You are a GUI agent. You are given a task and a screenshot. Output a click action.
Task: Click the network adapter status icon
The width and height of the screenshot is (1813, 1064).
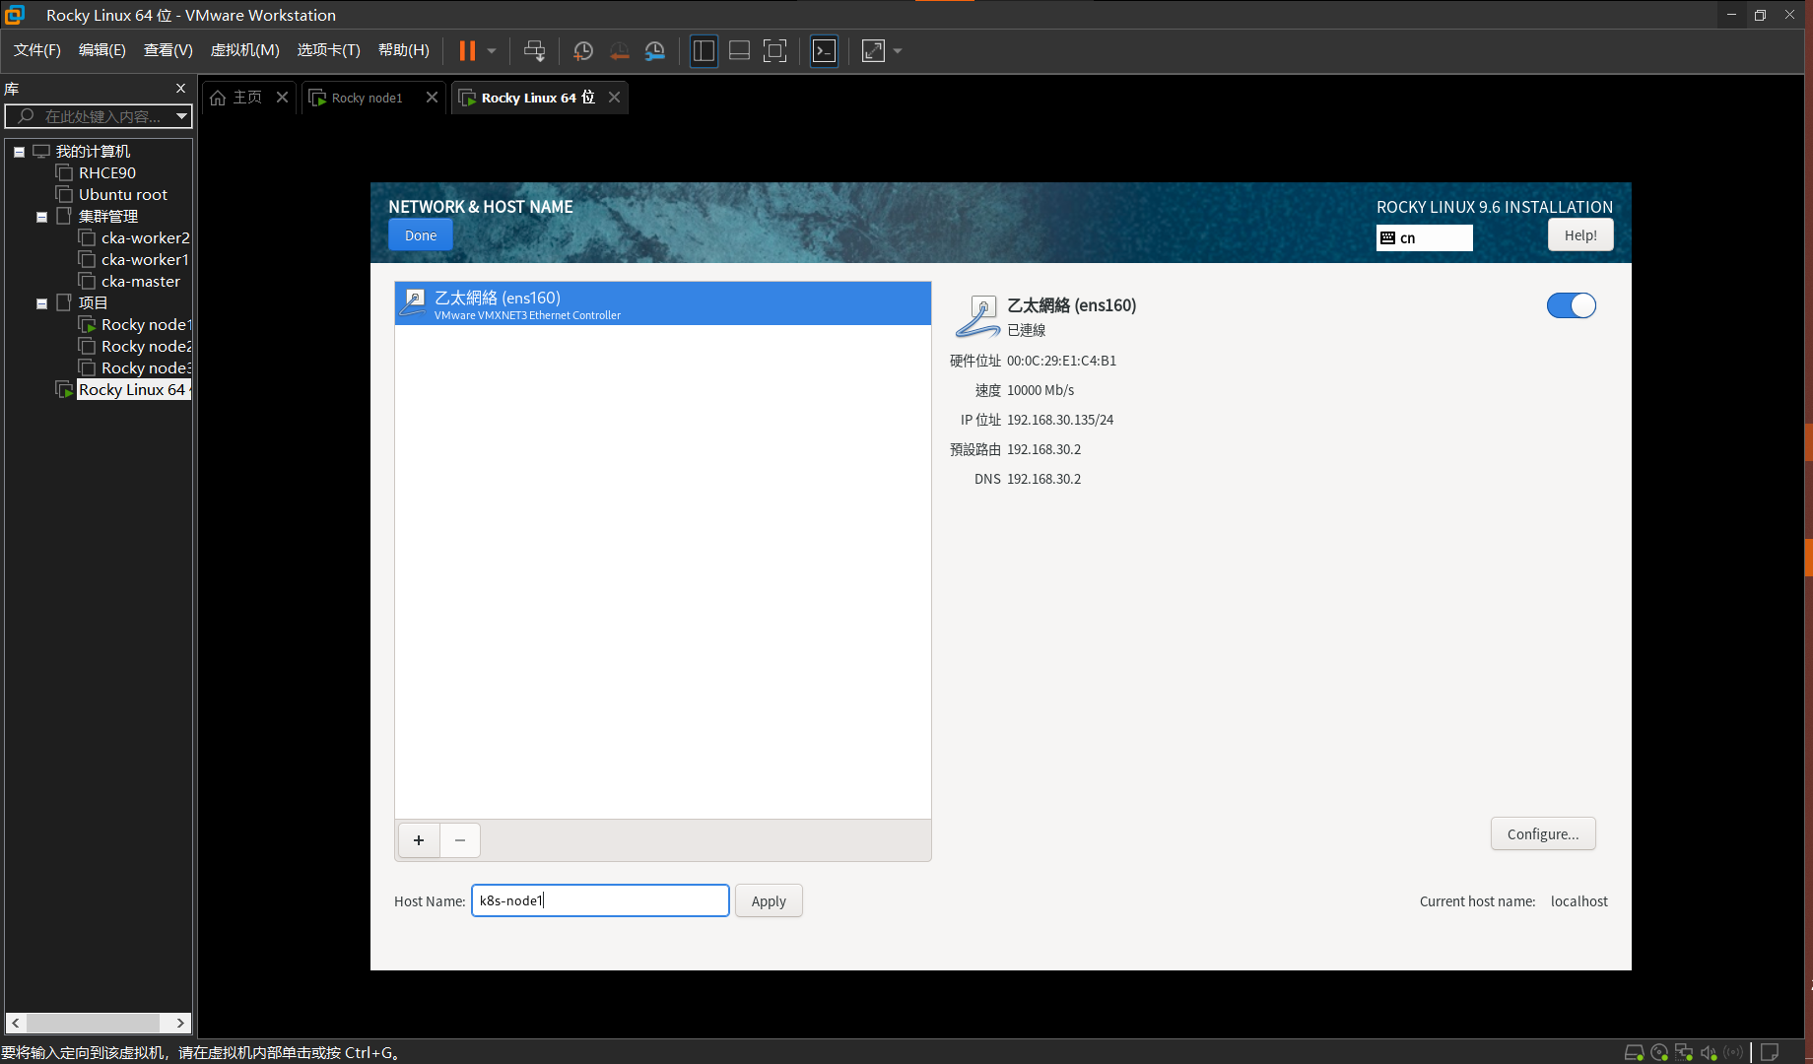[x=1684, y=1052]
